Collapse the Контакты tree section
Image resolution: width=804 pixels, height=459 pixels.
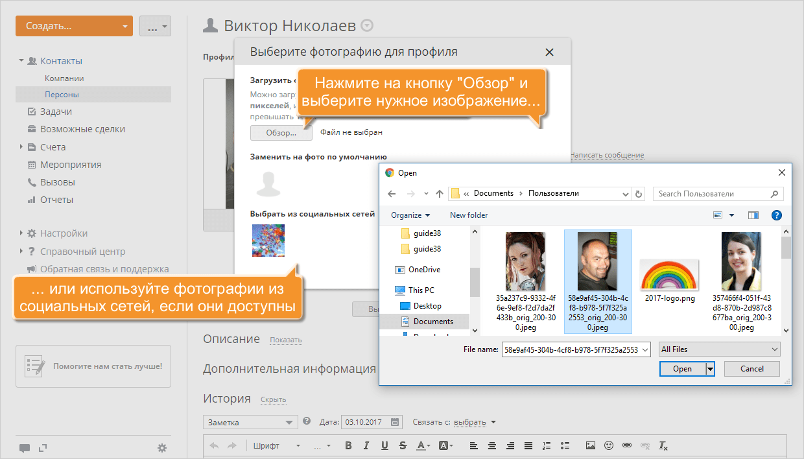21,61
